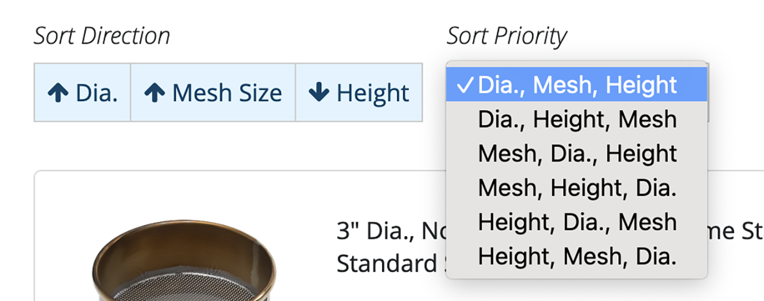Choose Mesh, Dia., Height sort priority
Viewport: 764px width, 301px height.
[x=577, y=153]
